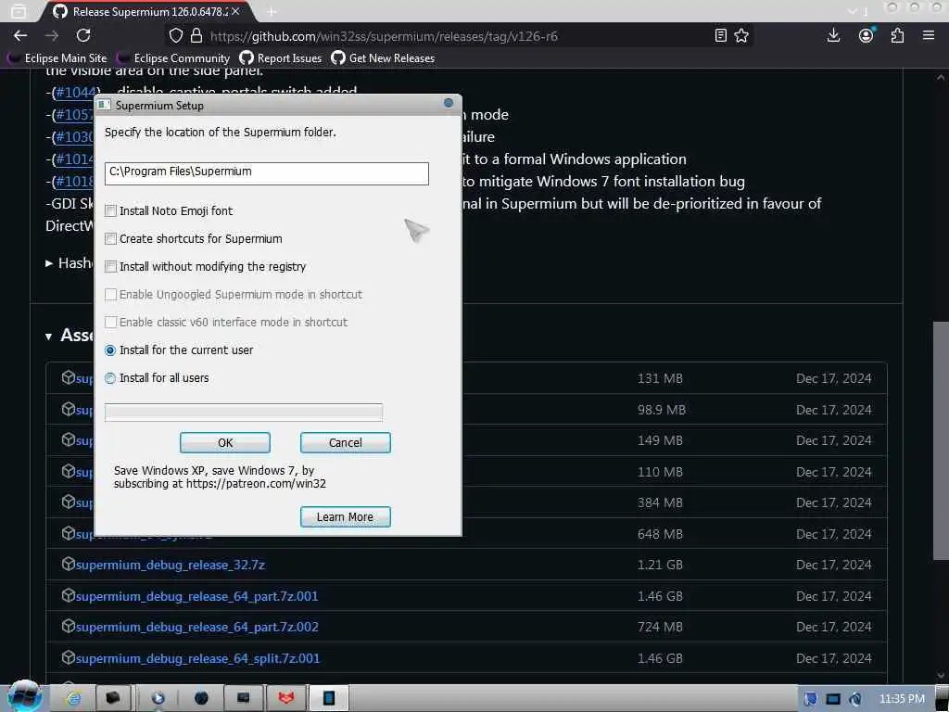The image size is (949, 712).
Task: Click the Enable Ungoogled Supermium mode checkbox
Action: [111, 294]
